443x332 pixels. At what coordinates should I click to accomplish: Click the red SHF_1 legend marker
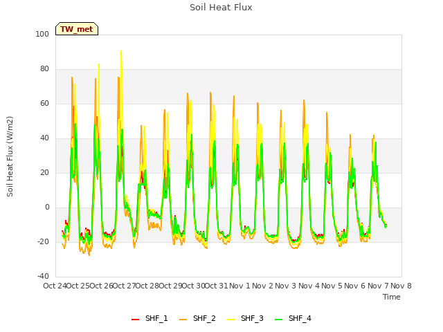point(136,320)
